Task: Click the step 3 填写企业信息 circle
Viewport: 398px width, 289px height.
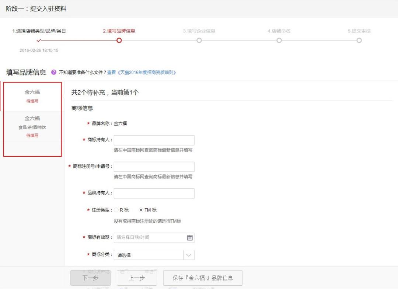Action: pyautogui.click(x=199, y=41)
